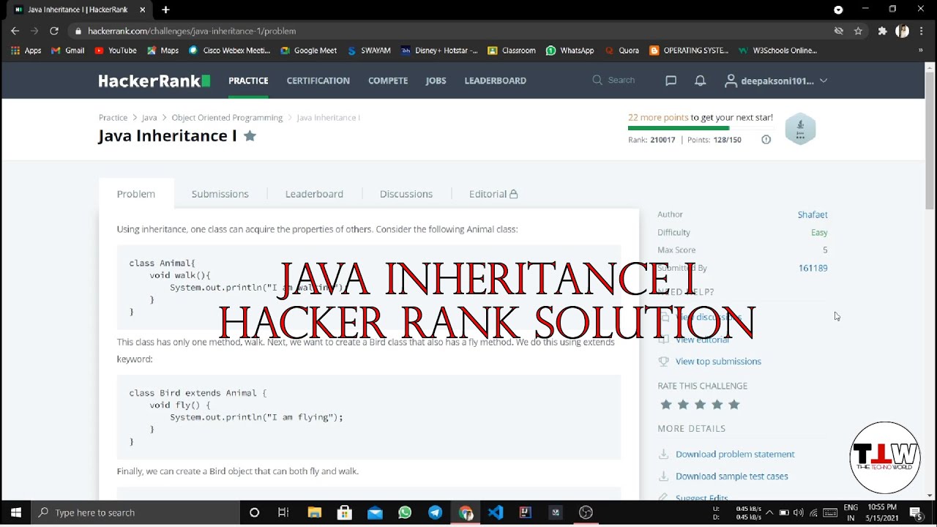Switch to the Submissions tab
The image size is (937, 527).
click(220, 194)
